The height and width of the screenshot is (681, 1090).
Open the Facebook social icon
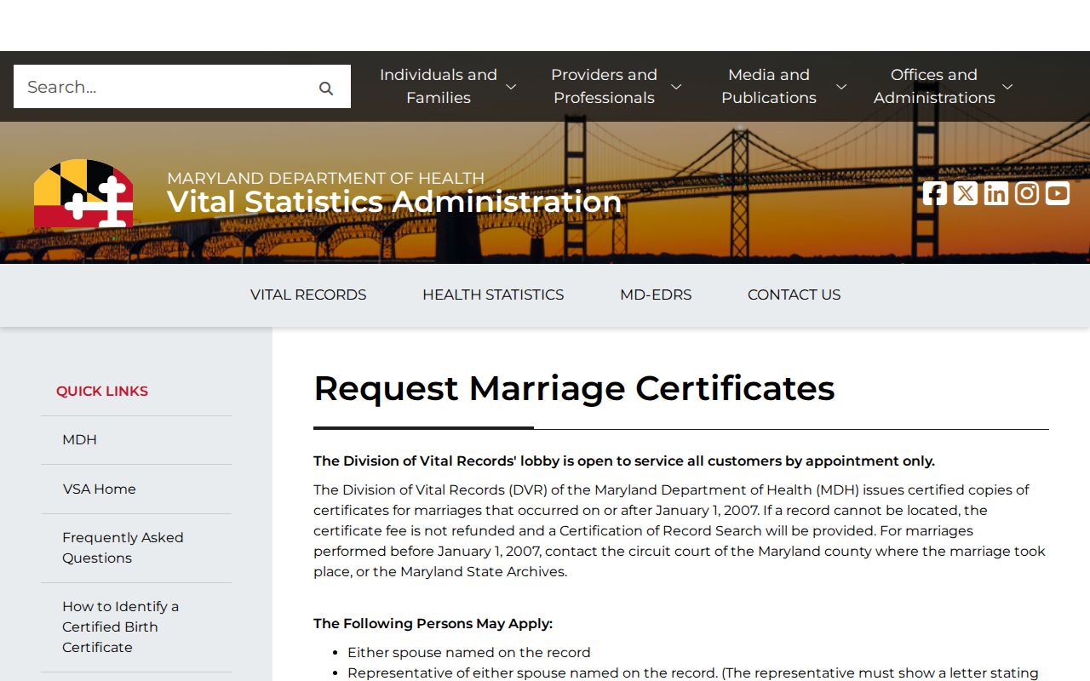(x=935, y=193)
